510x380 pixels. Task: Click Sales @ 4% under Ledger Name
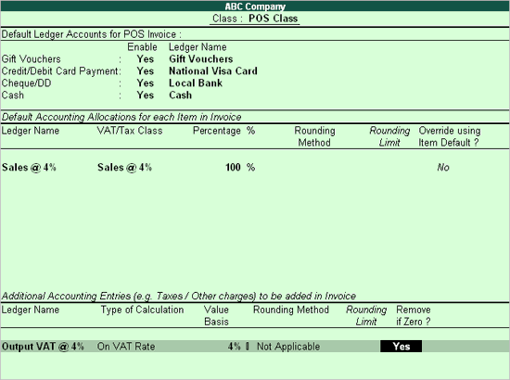tap(29, 167)
